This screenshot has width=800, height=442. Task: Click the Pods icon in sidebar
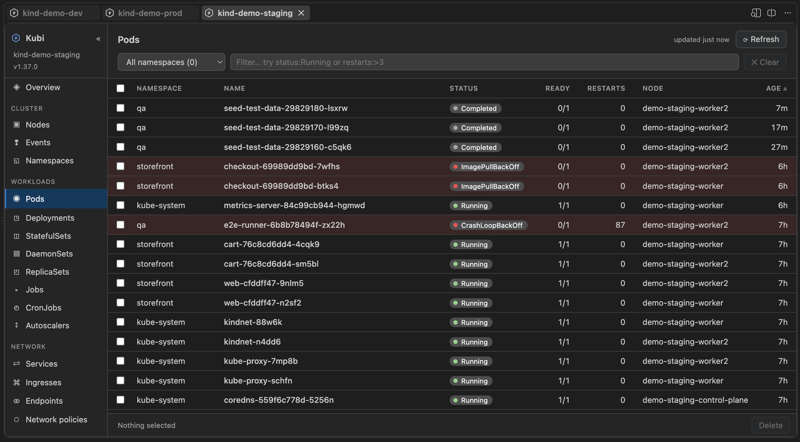(x=17, y=199)
